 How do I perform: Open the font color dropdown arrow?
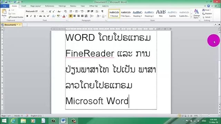click(66, 16)
